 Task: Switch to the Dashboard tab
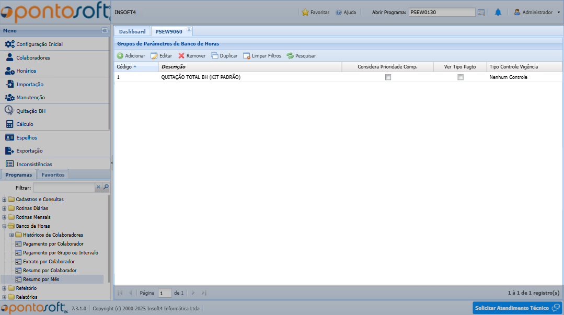132,32
